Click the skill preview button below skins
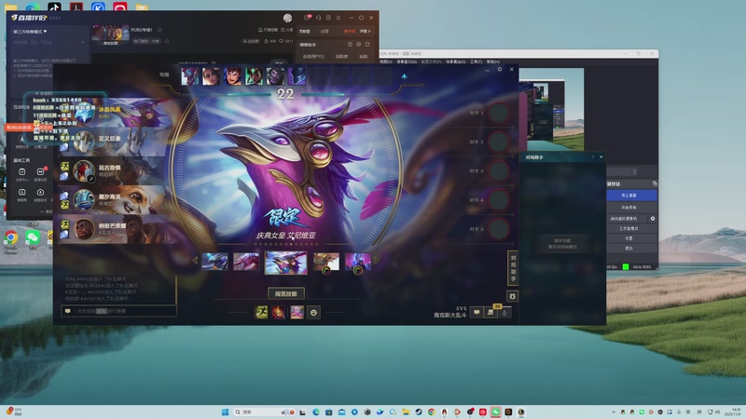746x419 pixels. (x=286, y=293)
